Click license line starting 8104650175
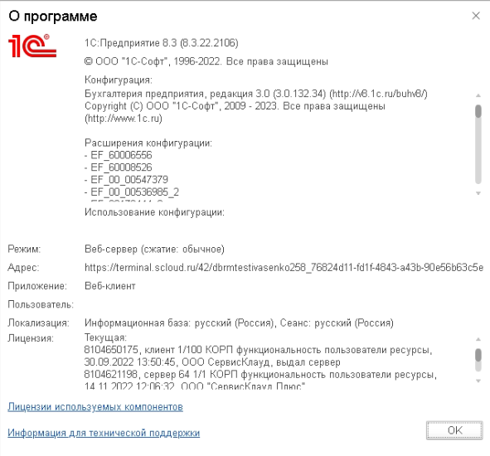 tap(258, 350)
